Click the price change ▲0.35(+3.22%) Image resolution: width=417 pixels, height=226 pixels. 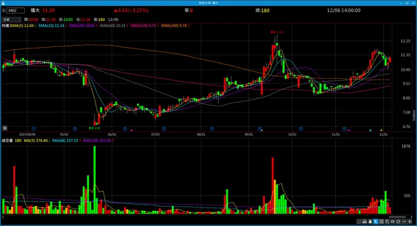[131, 10]
